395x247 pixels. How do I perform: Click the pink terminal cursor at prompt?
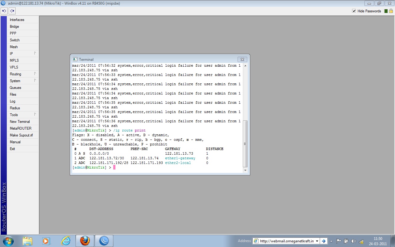coord(114,167)
